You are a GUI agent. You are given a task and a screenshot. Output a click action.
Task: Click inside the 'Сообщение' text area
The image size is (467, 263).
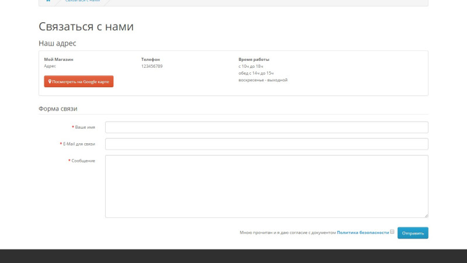coord(267,186)
